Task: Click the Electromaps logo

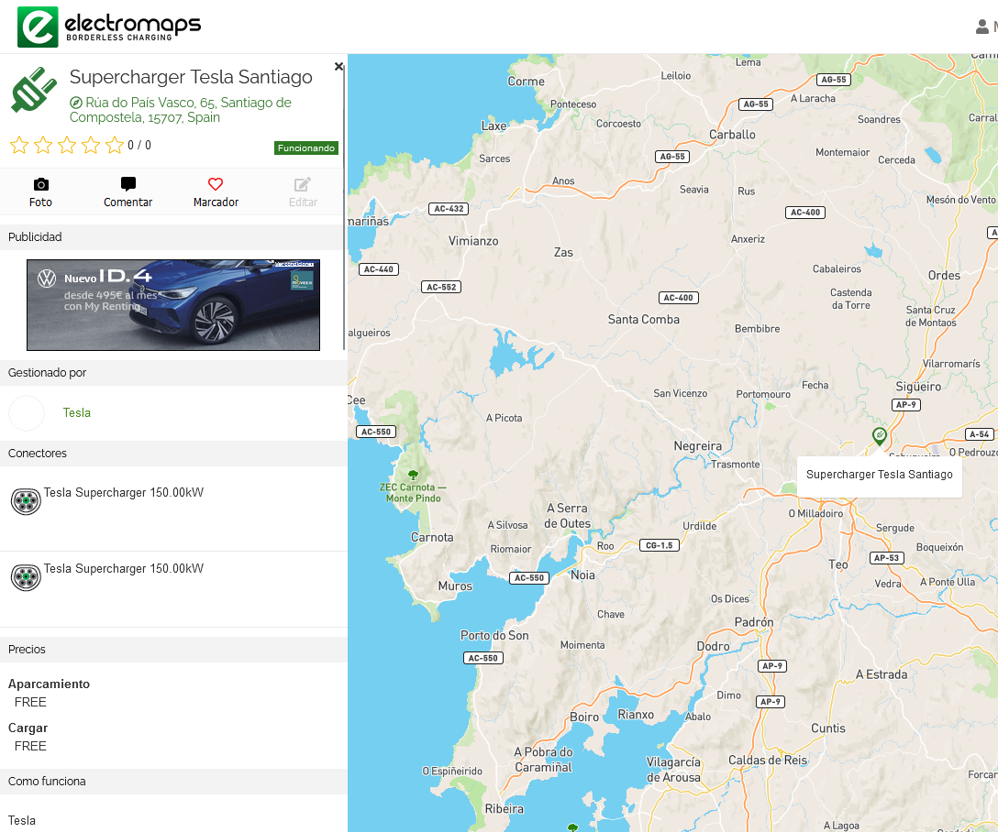Action: click(x=109, y=27)
